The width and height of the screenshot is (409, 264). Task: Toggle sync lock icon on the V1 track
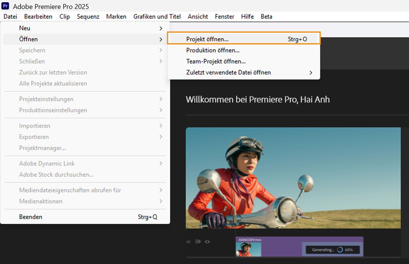198,242
